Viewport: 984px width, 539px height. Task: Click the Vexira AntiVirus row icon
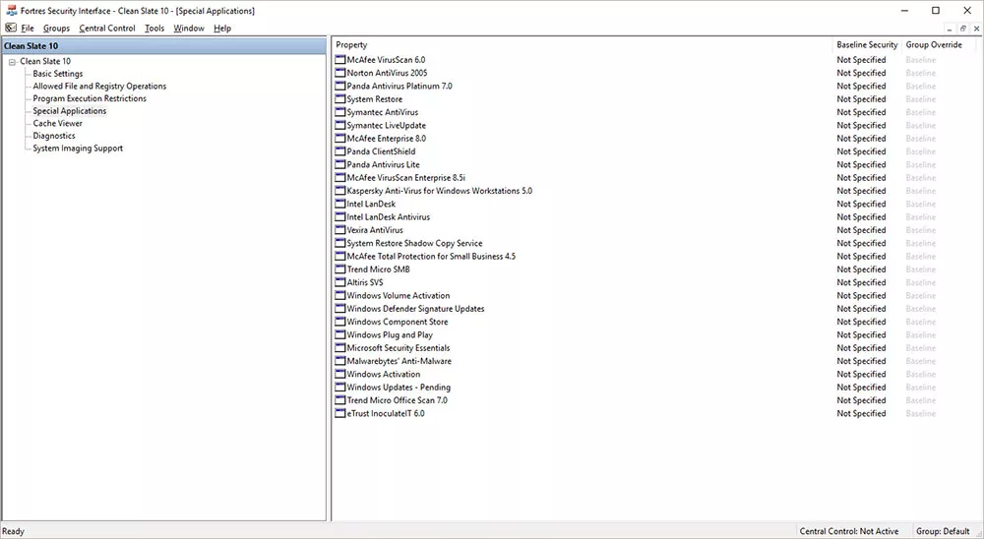tap(340, 230)
